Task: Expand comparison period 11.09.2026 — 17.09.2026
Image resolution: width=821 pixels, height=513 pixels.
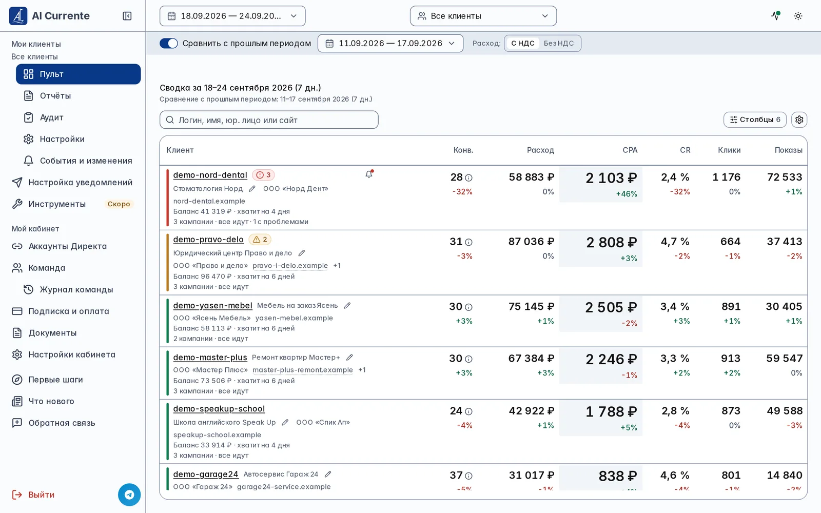Action: [390, 44]
